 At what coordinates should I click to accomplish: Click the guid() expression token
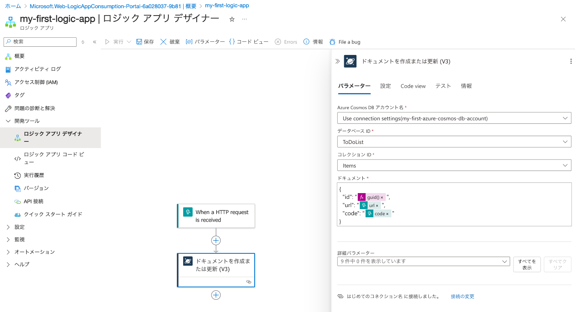371,197
